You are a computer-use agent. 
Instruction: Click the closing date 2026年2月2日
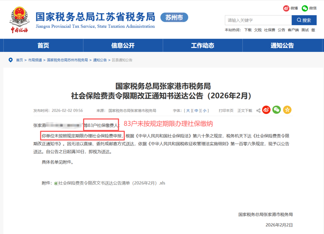(279, 225)
